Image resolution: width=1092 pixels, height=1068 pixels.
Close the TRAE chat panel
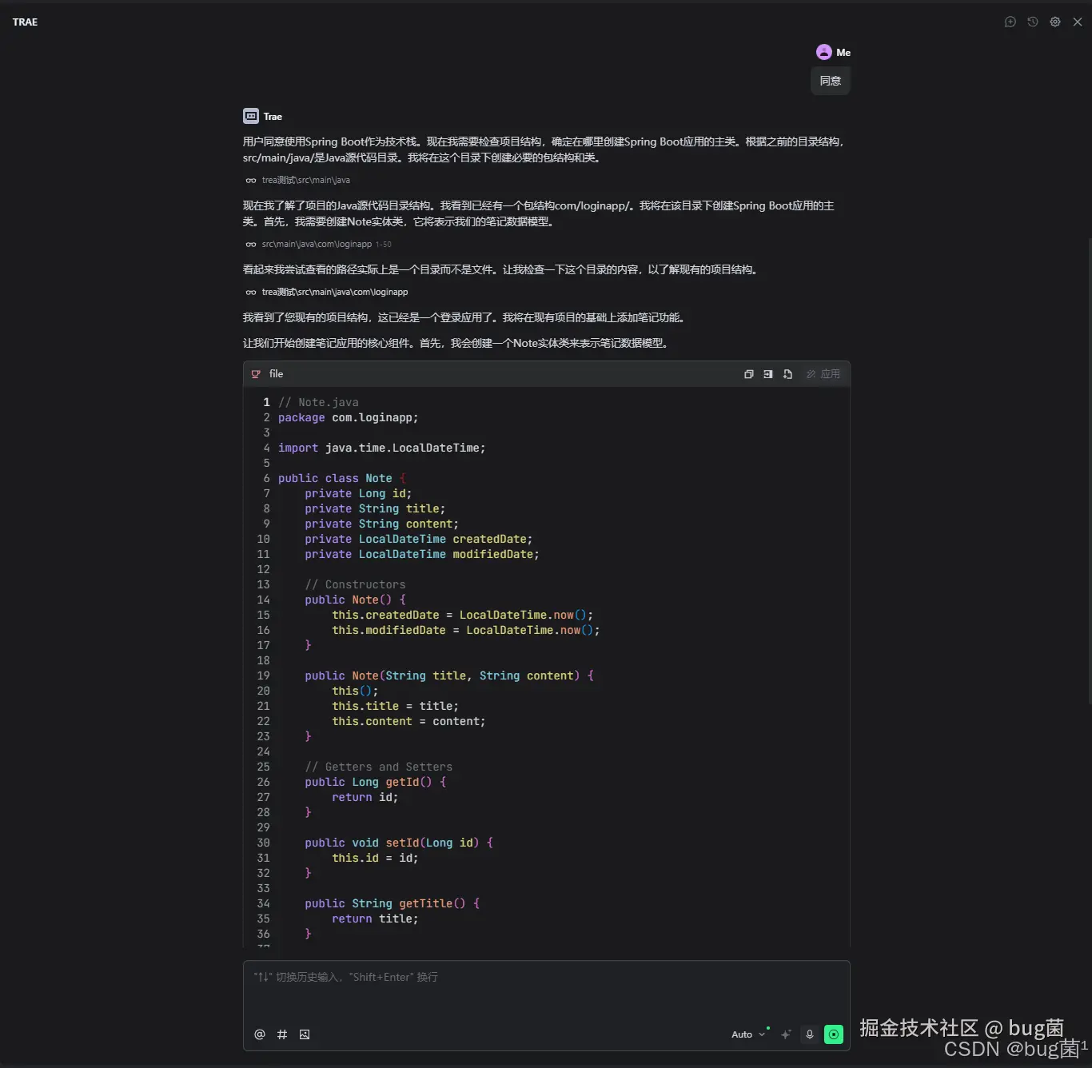[x=1078, y=22]
